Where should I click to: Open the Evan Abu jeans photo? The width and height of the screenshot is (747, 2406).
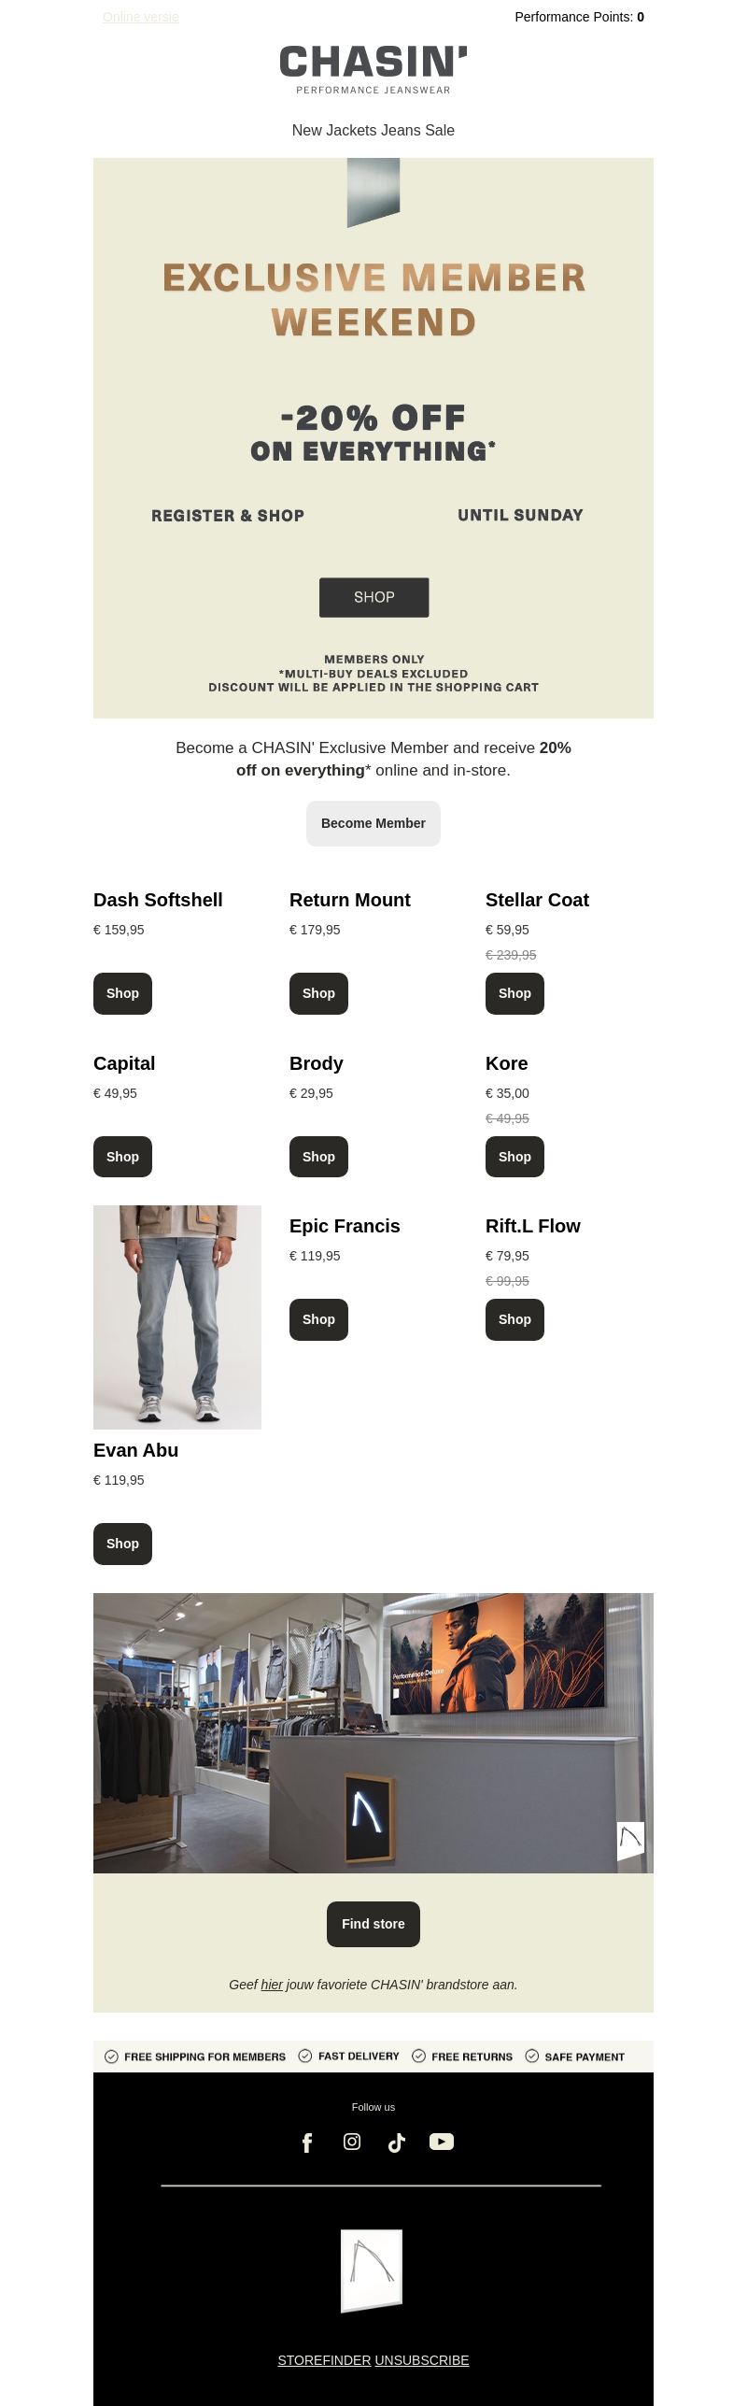click(x=177, y=1317)
